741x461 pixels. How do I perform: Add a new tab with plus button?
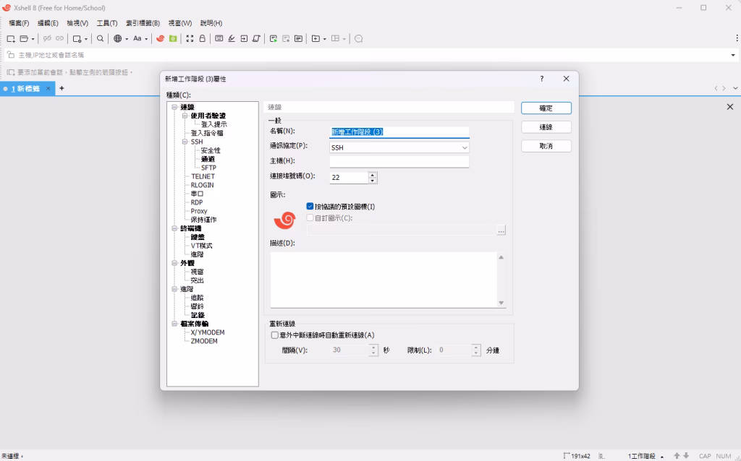62,88
